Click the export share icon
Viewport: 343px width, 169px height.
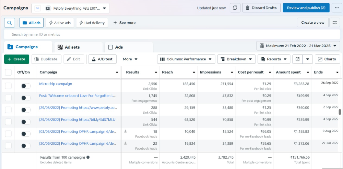pyautogui.click(x=297, y=59)
